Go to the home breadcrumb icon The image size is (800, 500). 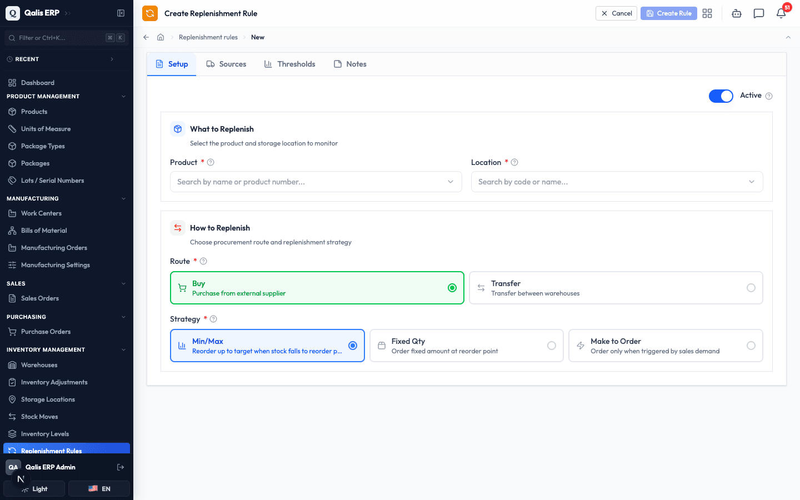click(x=161, y=37)
